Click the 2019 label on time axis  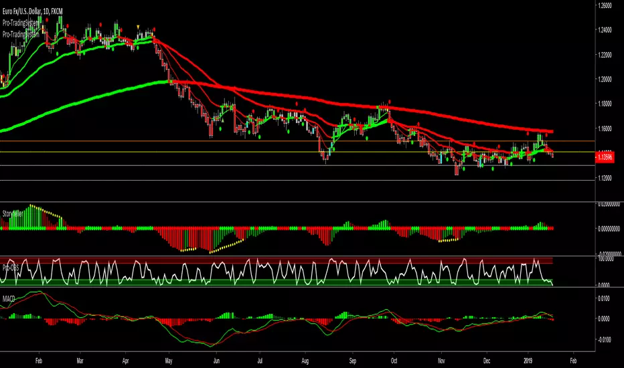pos(528,361)
